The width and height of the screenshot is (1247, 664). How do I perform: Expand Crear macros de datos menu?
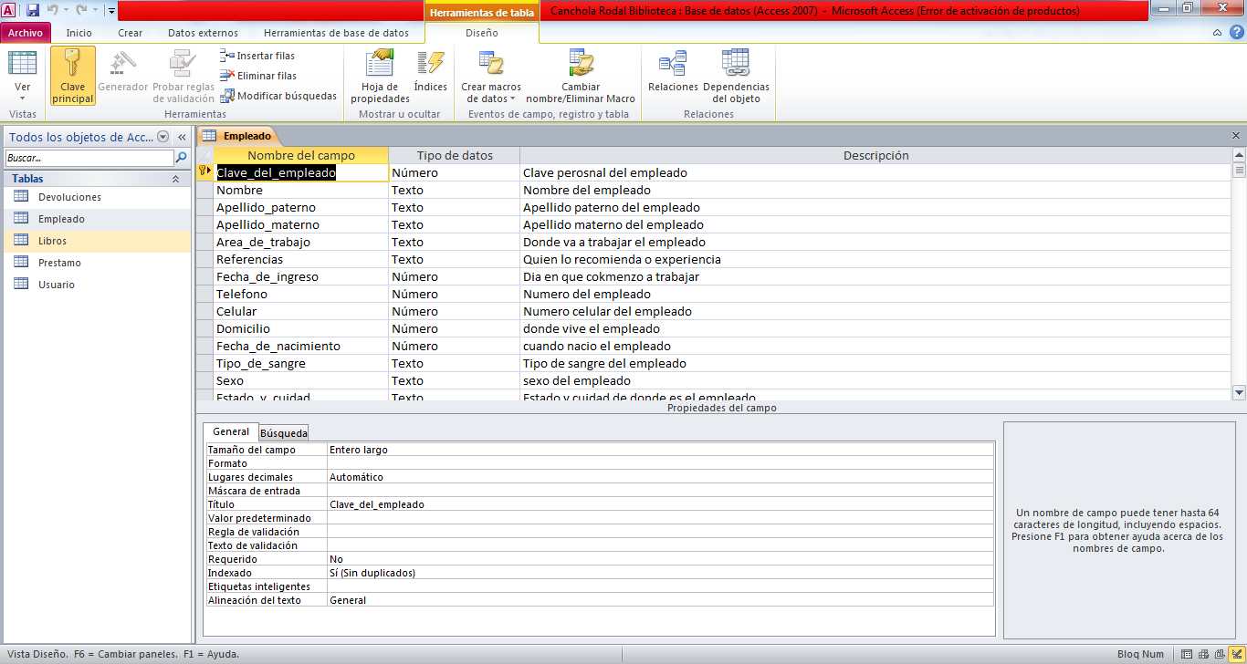(x=491, y=77)
